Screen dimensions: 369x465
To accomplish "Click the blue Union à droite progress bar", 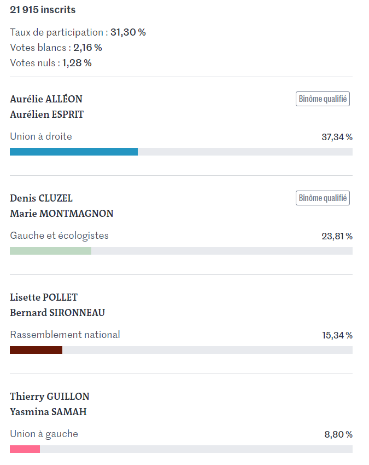I will (74, 152).
